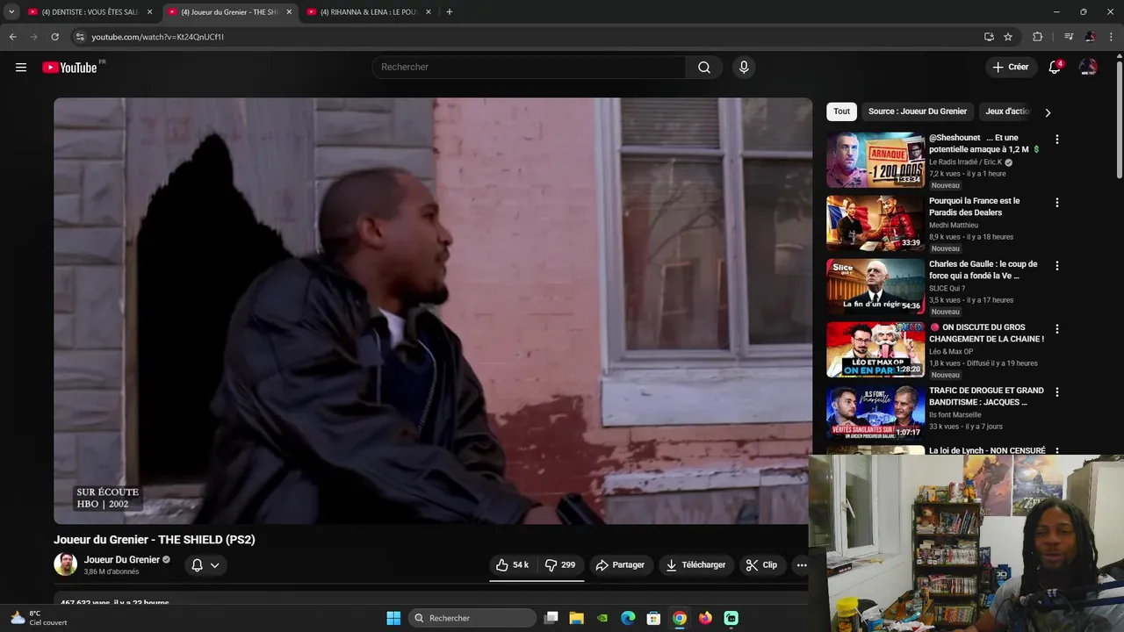1124x632 pixels.
Task: Open 'TRAFIC DE DROGUE ET GRAND BANDITISME' title
Action: point(986,397)
